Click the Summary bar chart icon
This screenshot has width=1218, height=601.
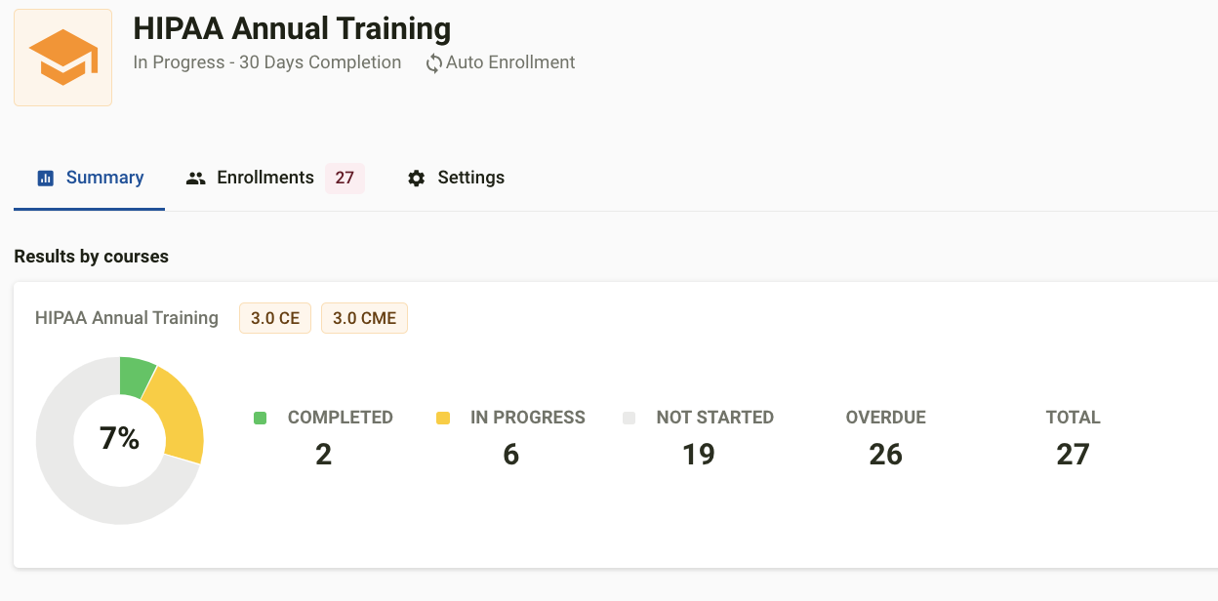tap(45, 178)
